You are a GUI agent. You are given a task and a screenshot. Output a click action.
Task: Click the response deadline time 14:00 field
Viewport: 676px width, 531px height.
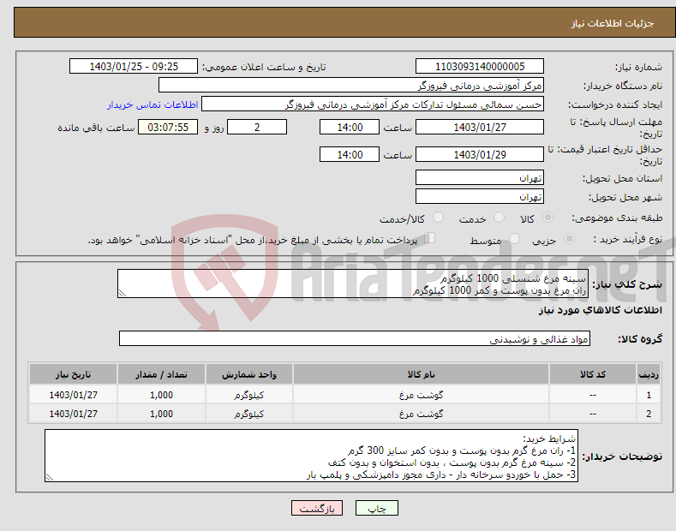350,127
